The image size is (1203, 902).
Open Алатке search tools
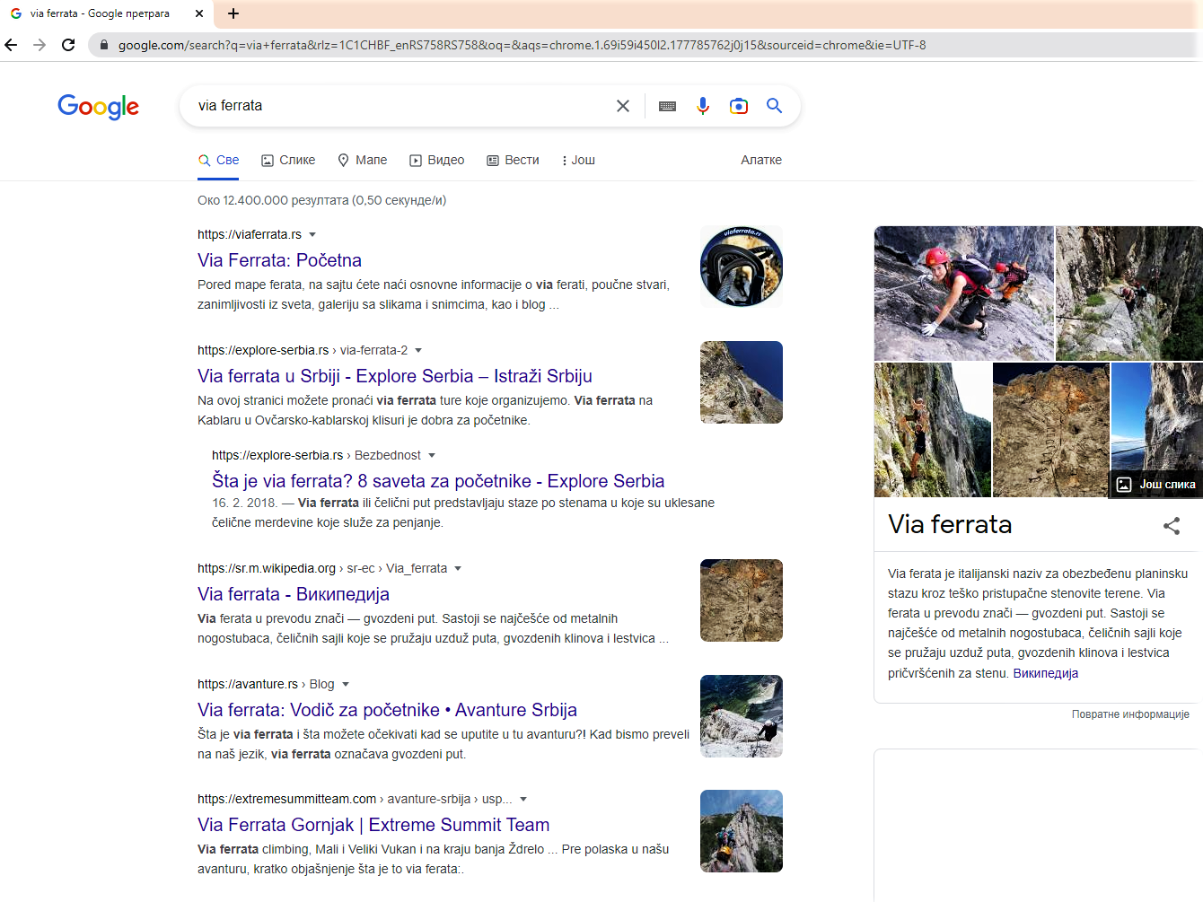click(761, 160)
